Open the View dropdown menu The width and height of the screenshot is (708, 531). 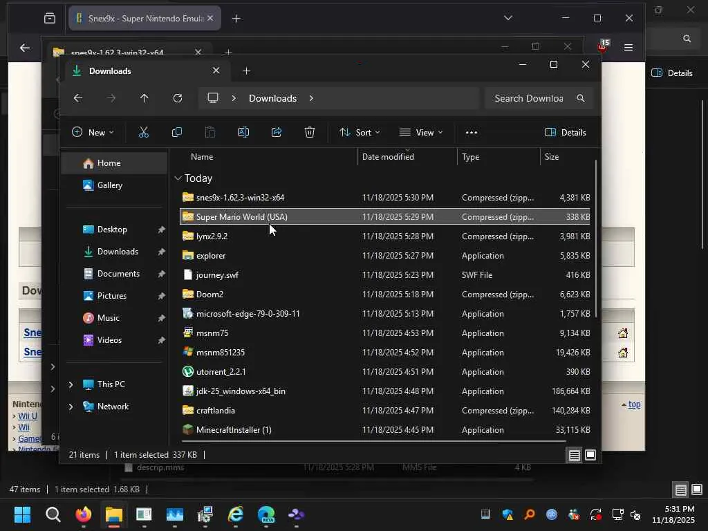coord(421,132)
